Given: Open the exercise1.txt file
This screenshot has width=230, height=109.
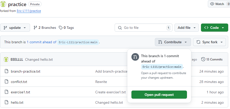Looking at the screenshot, I should click(20, 92).
